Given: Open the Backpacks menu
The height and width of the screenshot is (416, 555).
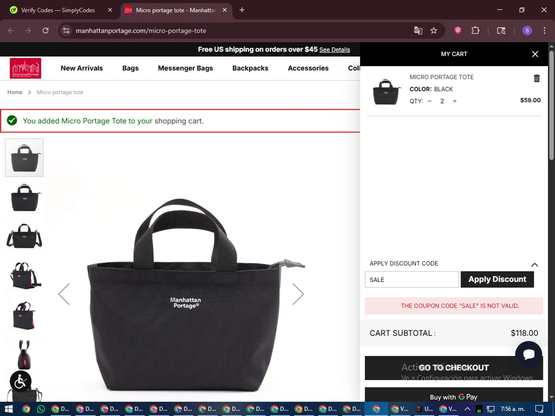Looking at the screenshot, I should 250,68.
